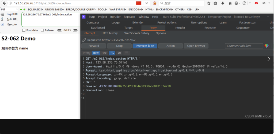
Task: Click the Comment this item field
Action: [244, 46]
